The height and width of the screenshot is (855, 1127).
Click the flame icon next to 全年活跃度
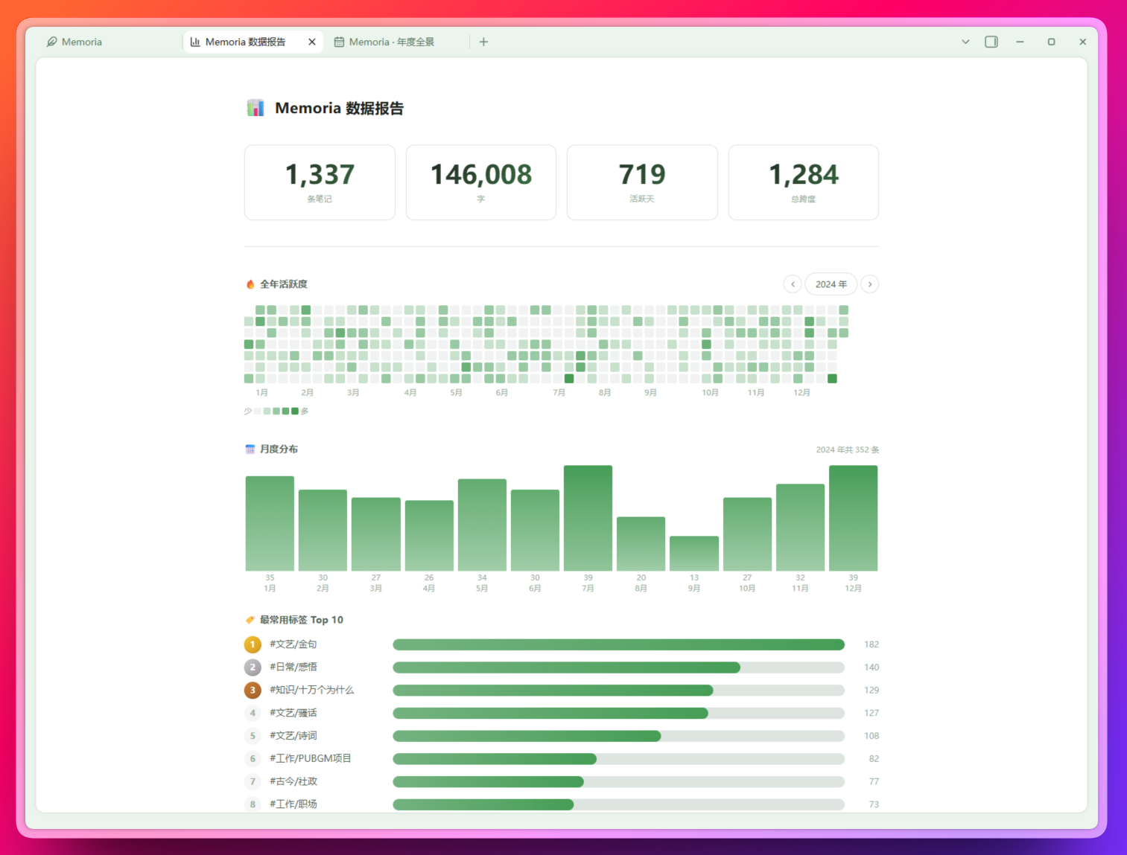[x=250, y=284]
